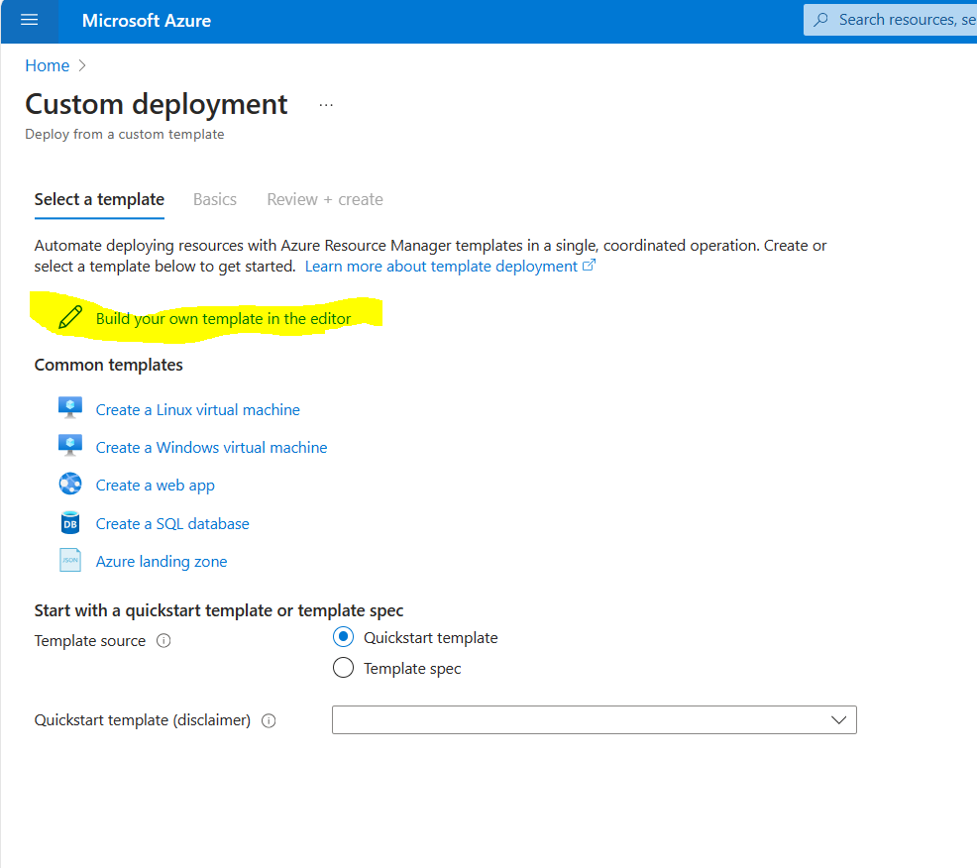Select the Azure landing zone JSON icon
Viewport: 977px width, 868px height.
tap(69, 559)
